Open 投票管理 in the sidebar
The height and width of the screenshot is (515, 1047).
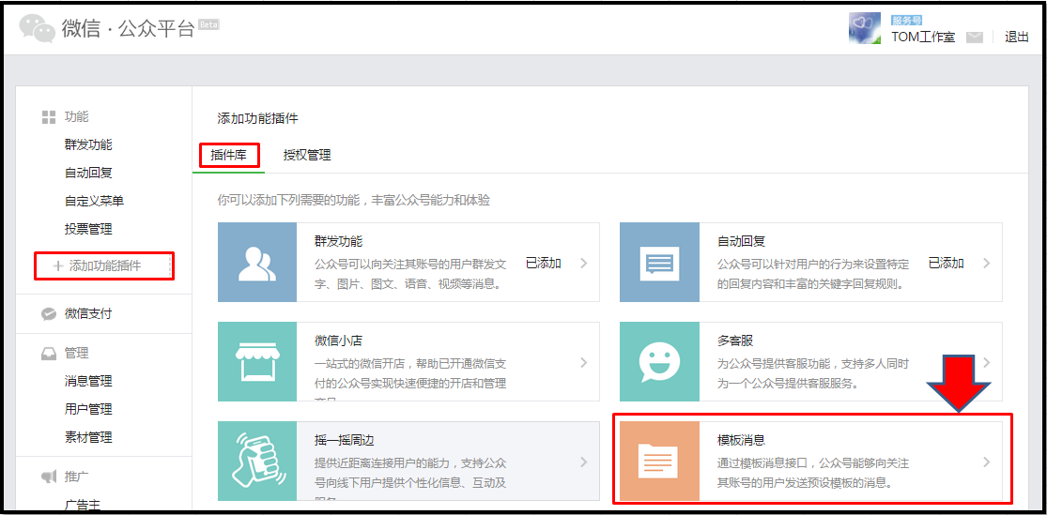[88, 229]
